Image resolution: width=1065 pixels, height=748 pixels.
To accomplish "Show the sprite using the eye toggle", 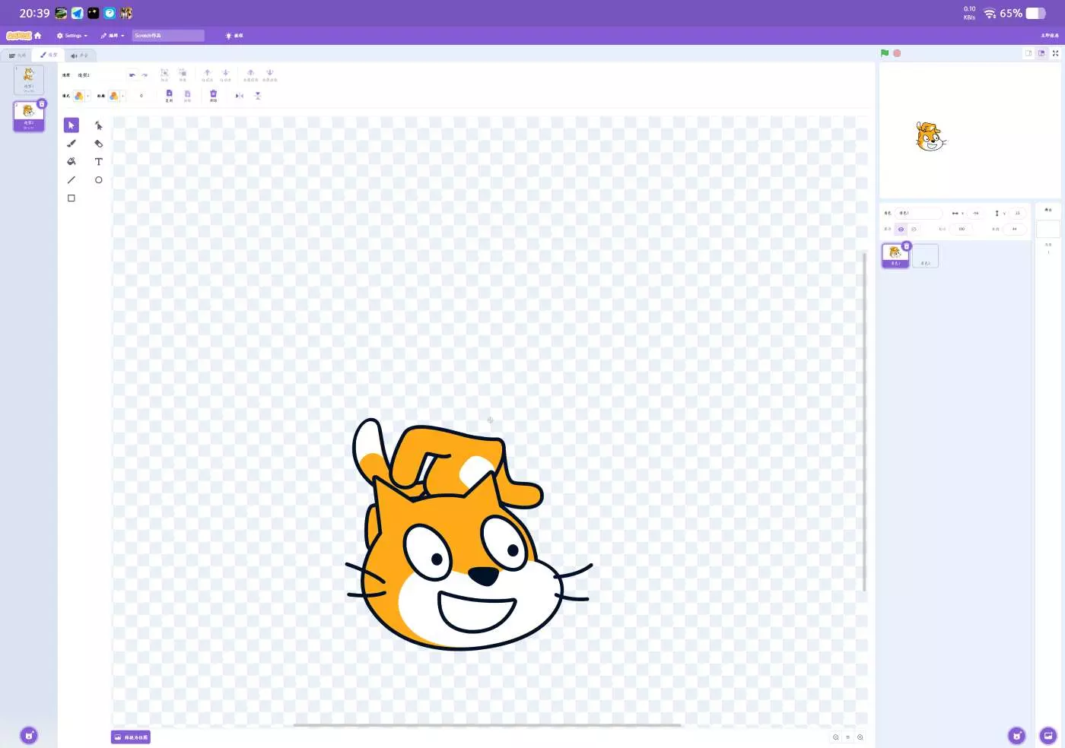I will tap(901, 229).
